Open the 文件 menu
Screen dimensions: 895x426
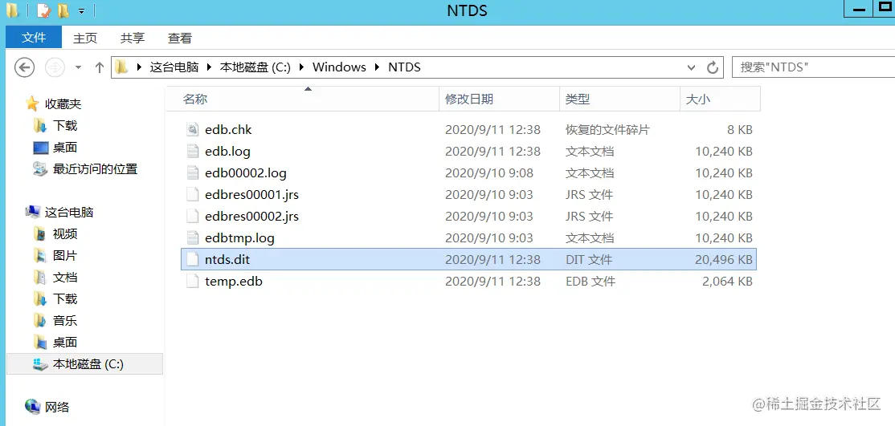[x=34, y=38]
